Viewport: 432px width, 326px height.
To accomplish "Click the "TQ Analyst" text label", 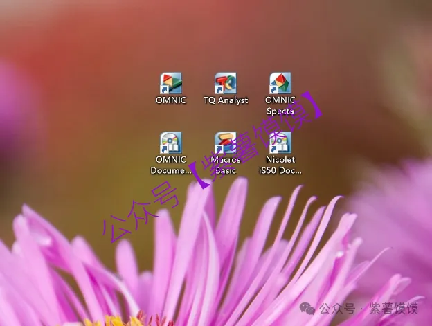I will (x=225, y=100).
